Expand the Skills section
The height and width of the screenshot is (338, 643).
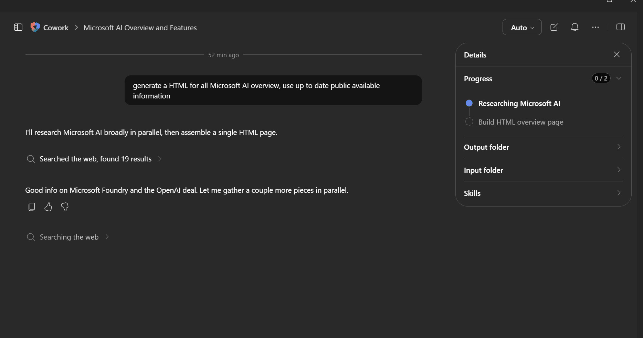pos(543,193)
